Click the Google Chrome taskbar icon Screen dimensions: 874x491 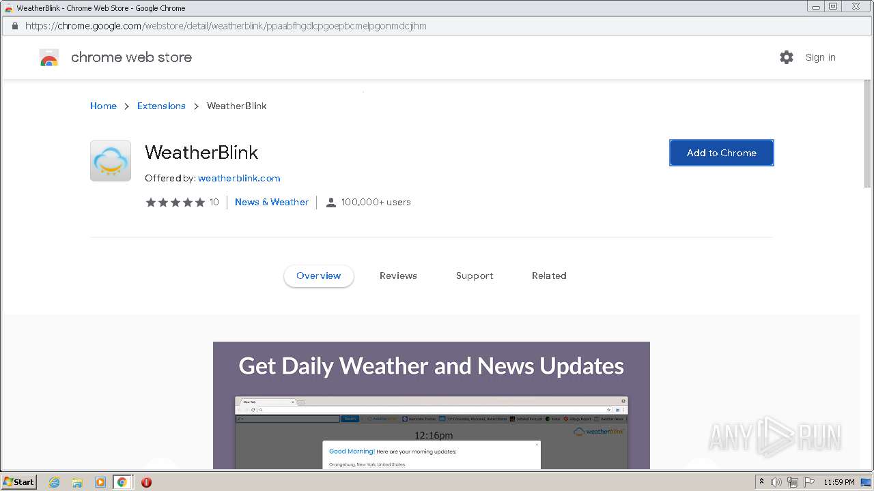(x=122, y=482)
